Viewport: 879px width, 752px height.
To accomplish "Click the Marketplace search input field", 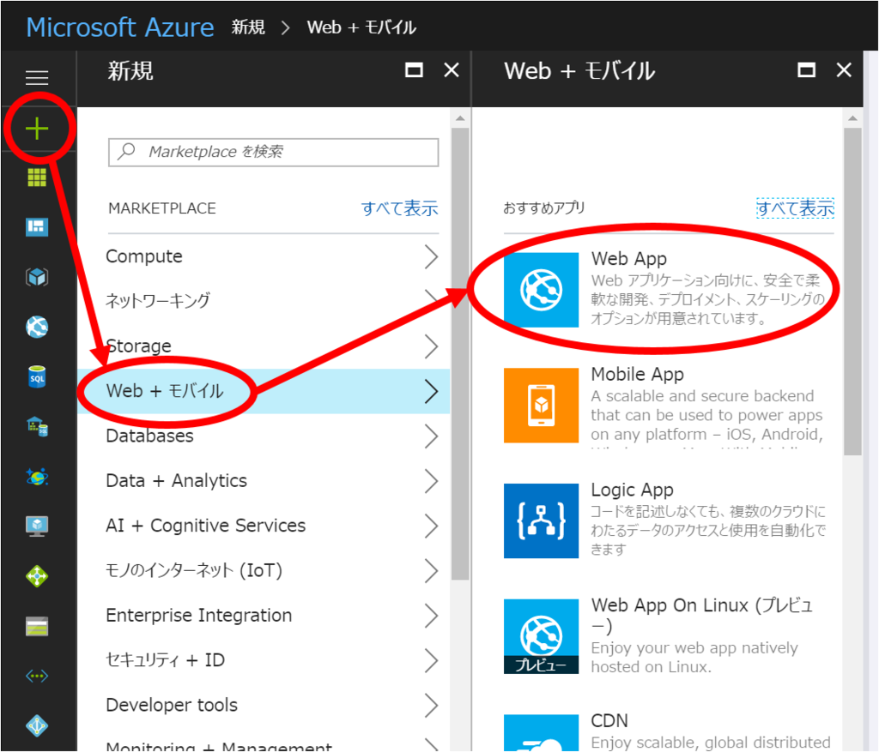I will click(x=274, y=152).
